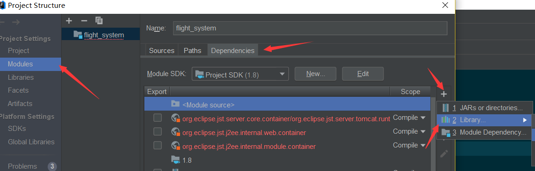The height and width of the screenshot is (171, 535).
Task: Open Libraries in the sidebar
Action: [21, 77]
